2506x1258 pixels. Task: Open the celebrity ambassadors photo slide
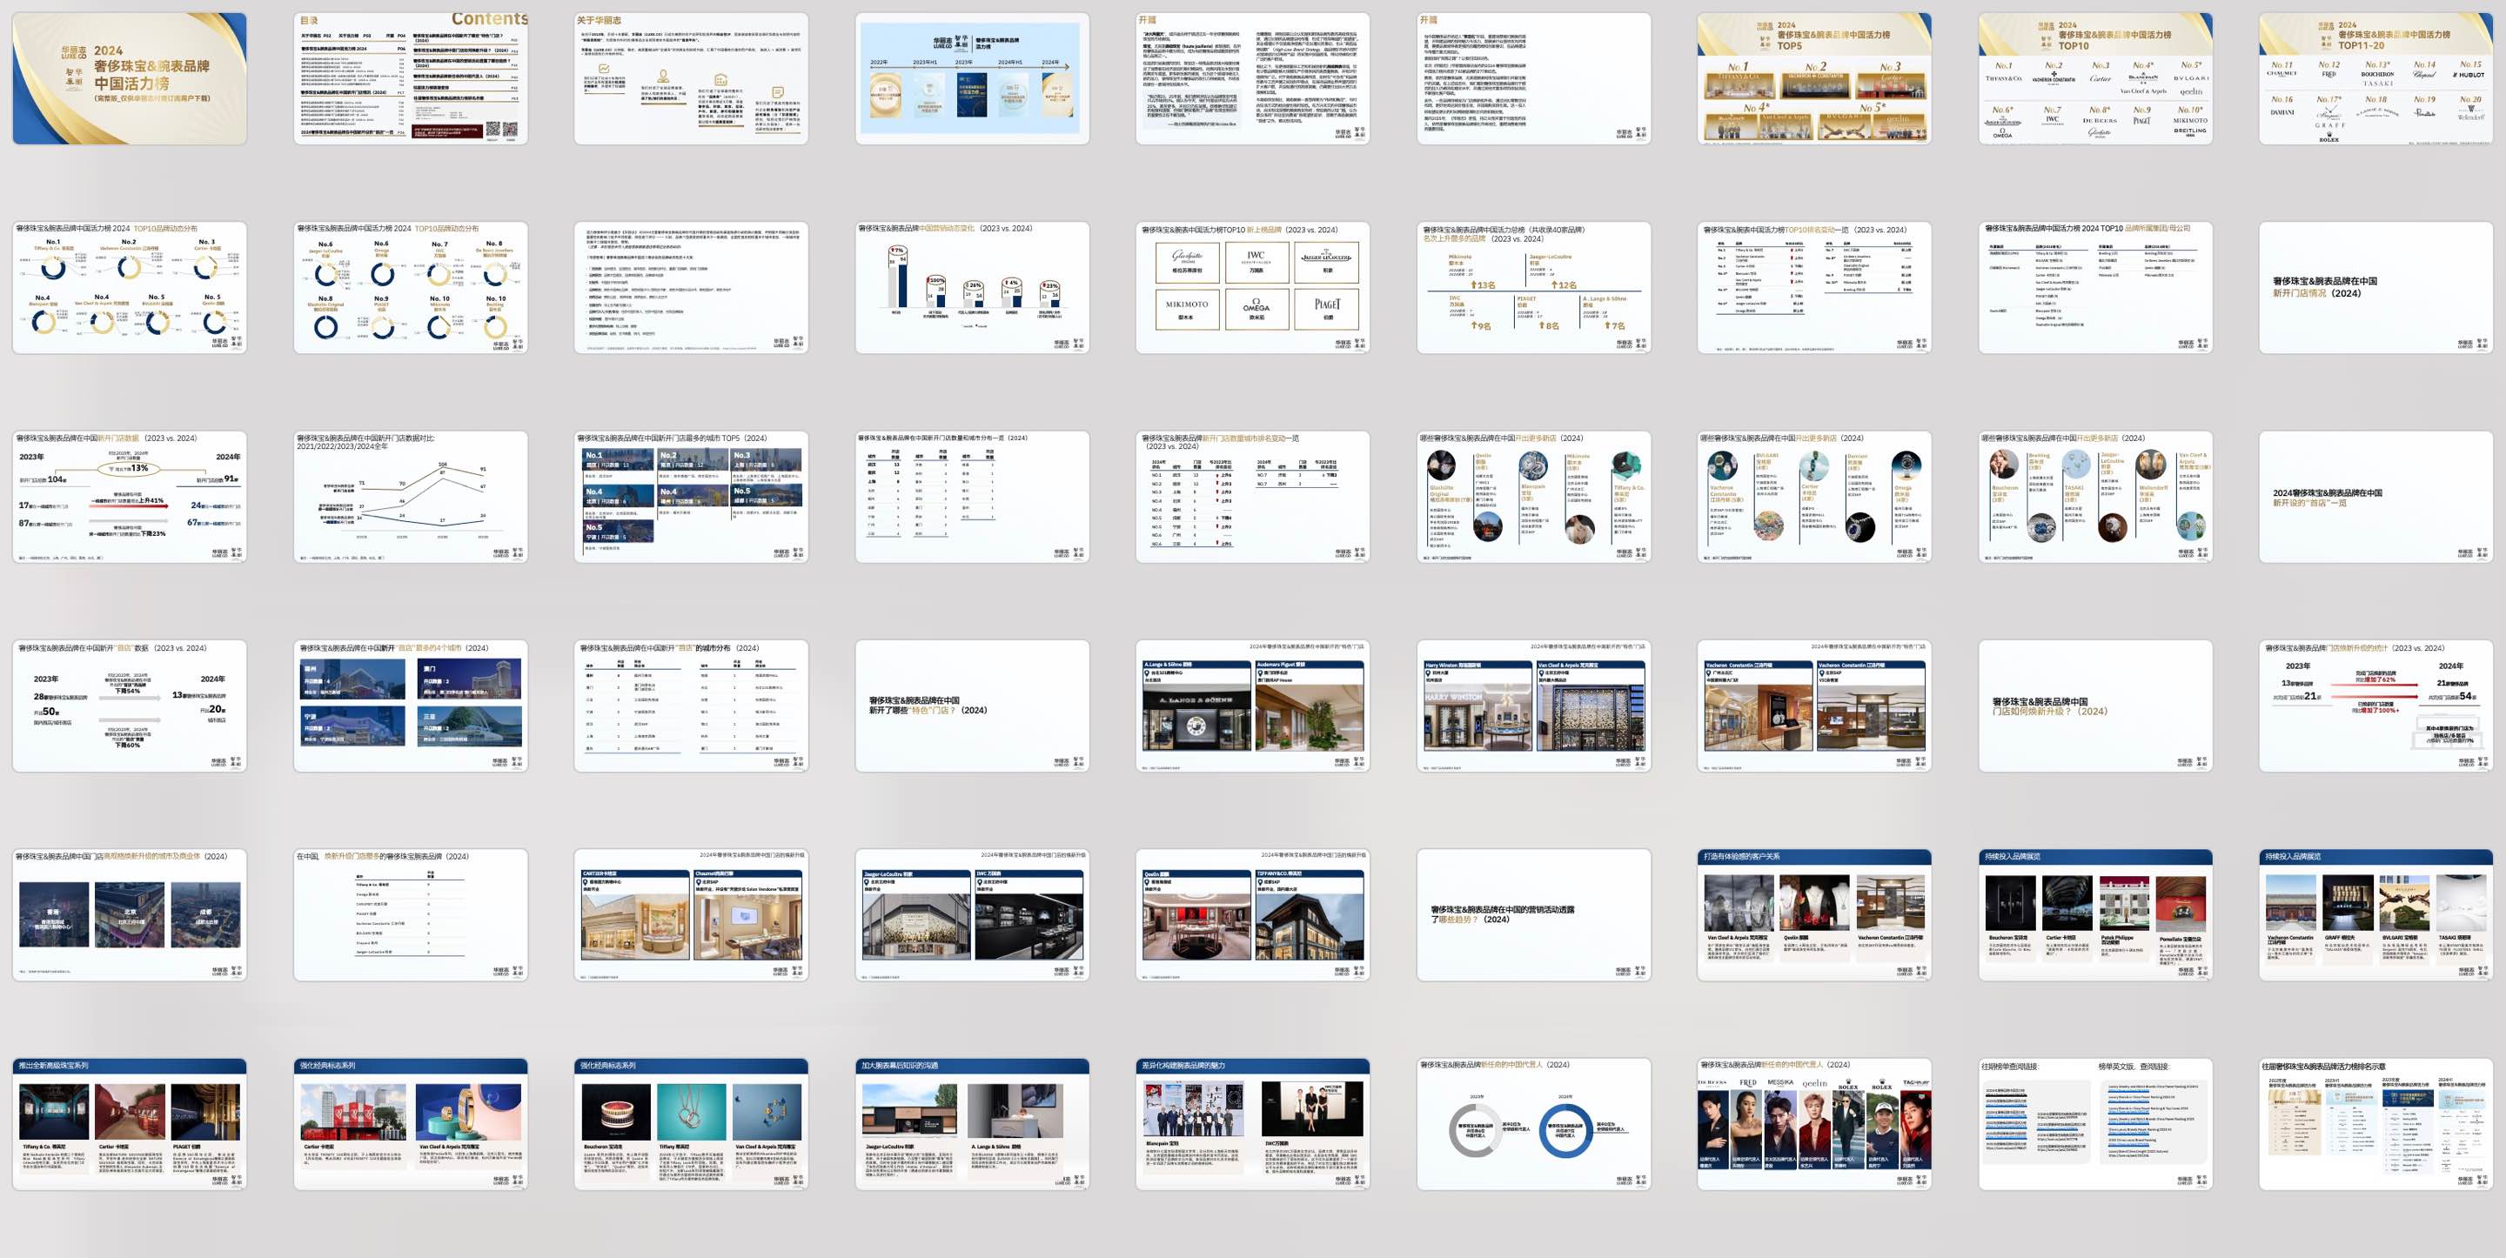pyautogui.click(x=1814, y=1124)
